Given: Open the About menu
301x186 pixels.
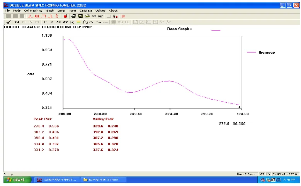Looking at the screenshot, I should tap(113, 10).
